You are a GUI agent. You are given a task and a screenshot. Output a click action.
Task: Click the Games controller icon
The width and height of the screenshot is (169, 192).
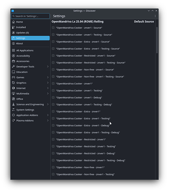[x=13, y=77]
